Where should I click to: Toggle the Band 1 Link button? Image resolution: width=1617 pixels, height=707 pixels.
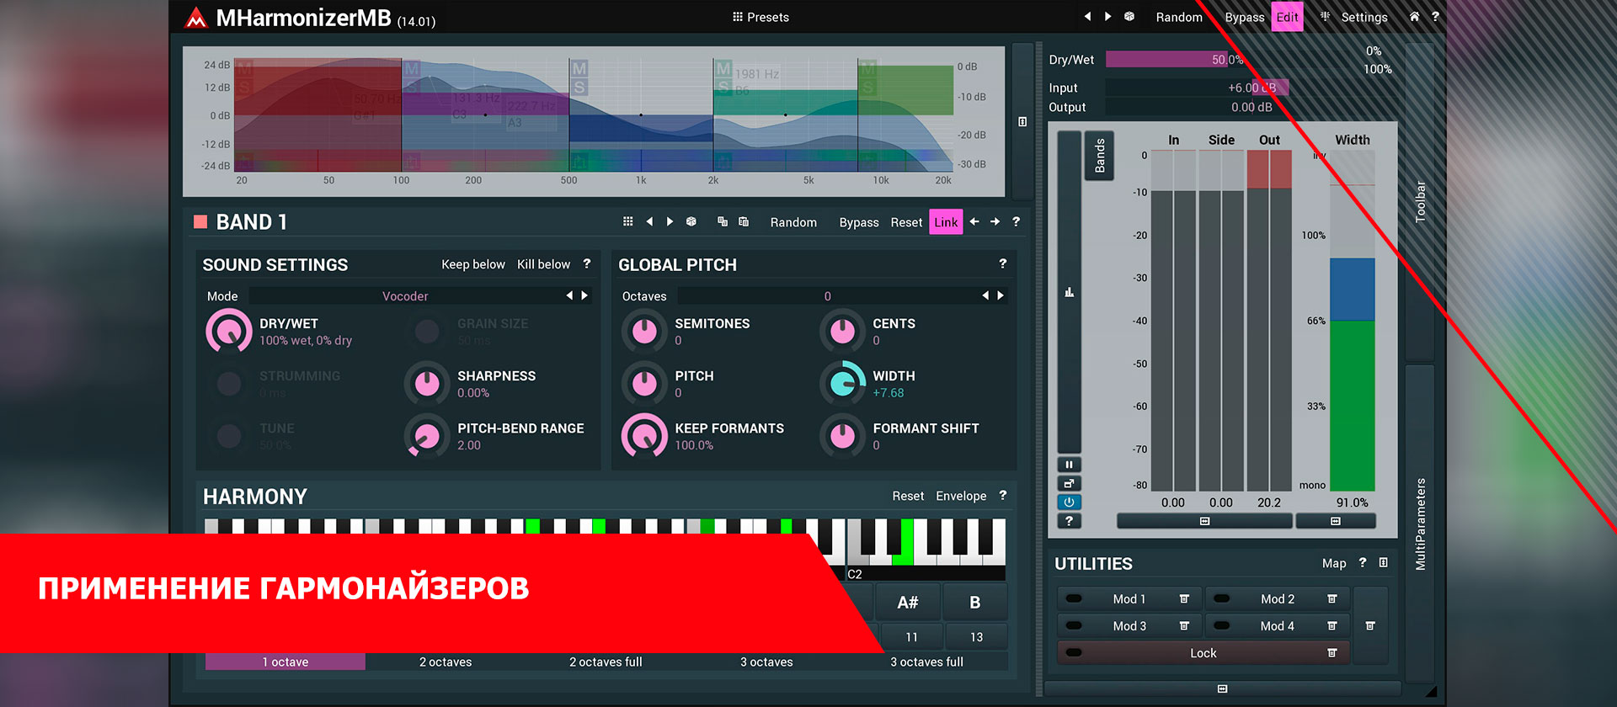[x=946, y=222]
